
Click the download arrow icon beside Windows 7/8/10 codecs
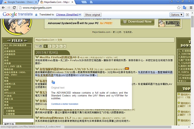click(x=37, y=69)
